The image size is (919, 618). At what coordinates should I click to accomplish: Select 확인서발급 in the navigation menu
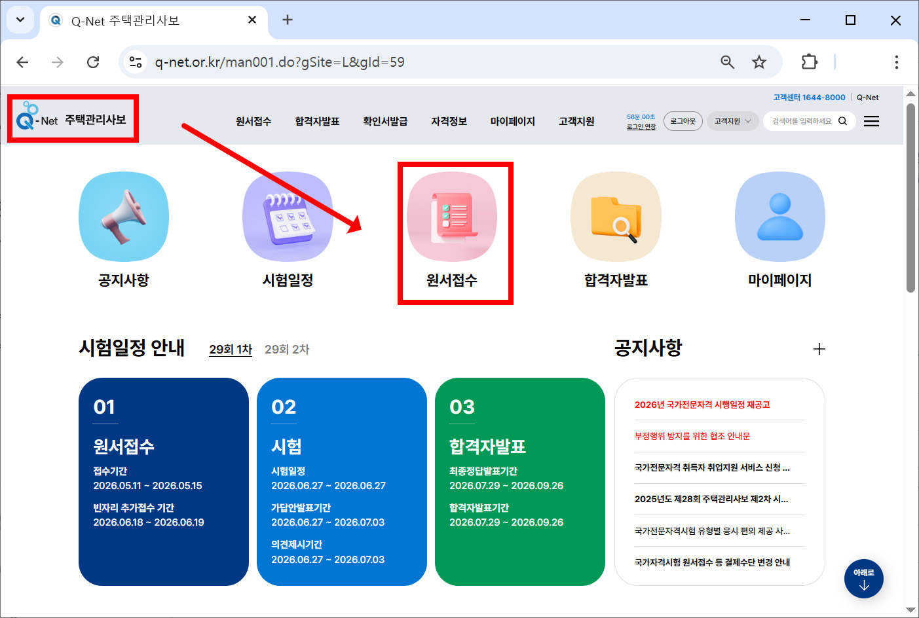click(385, 121)
